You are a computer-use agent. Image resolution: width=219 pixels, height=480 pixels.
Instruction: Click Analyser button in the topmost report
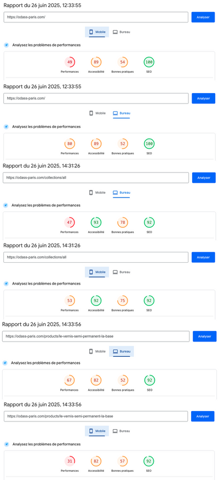pos(203,17)
